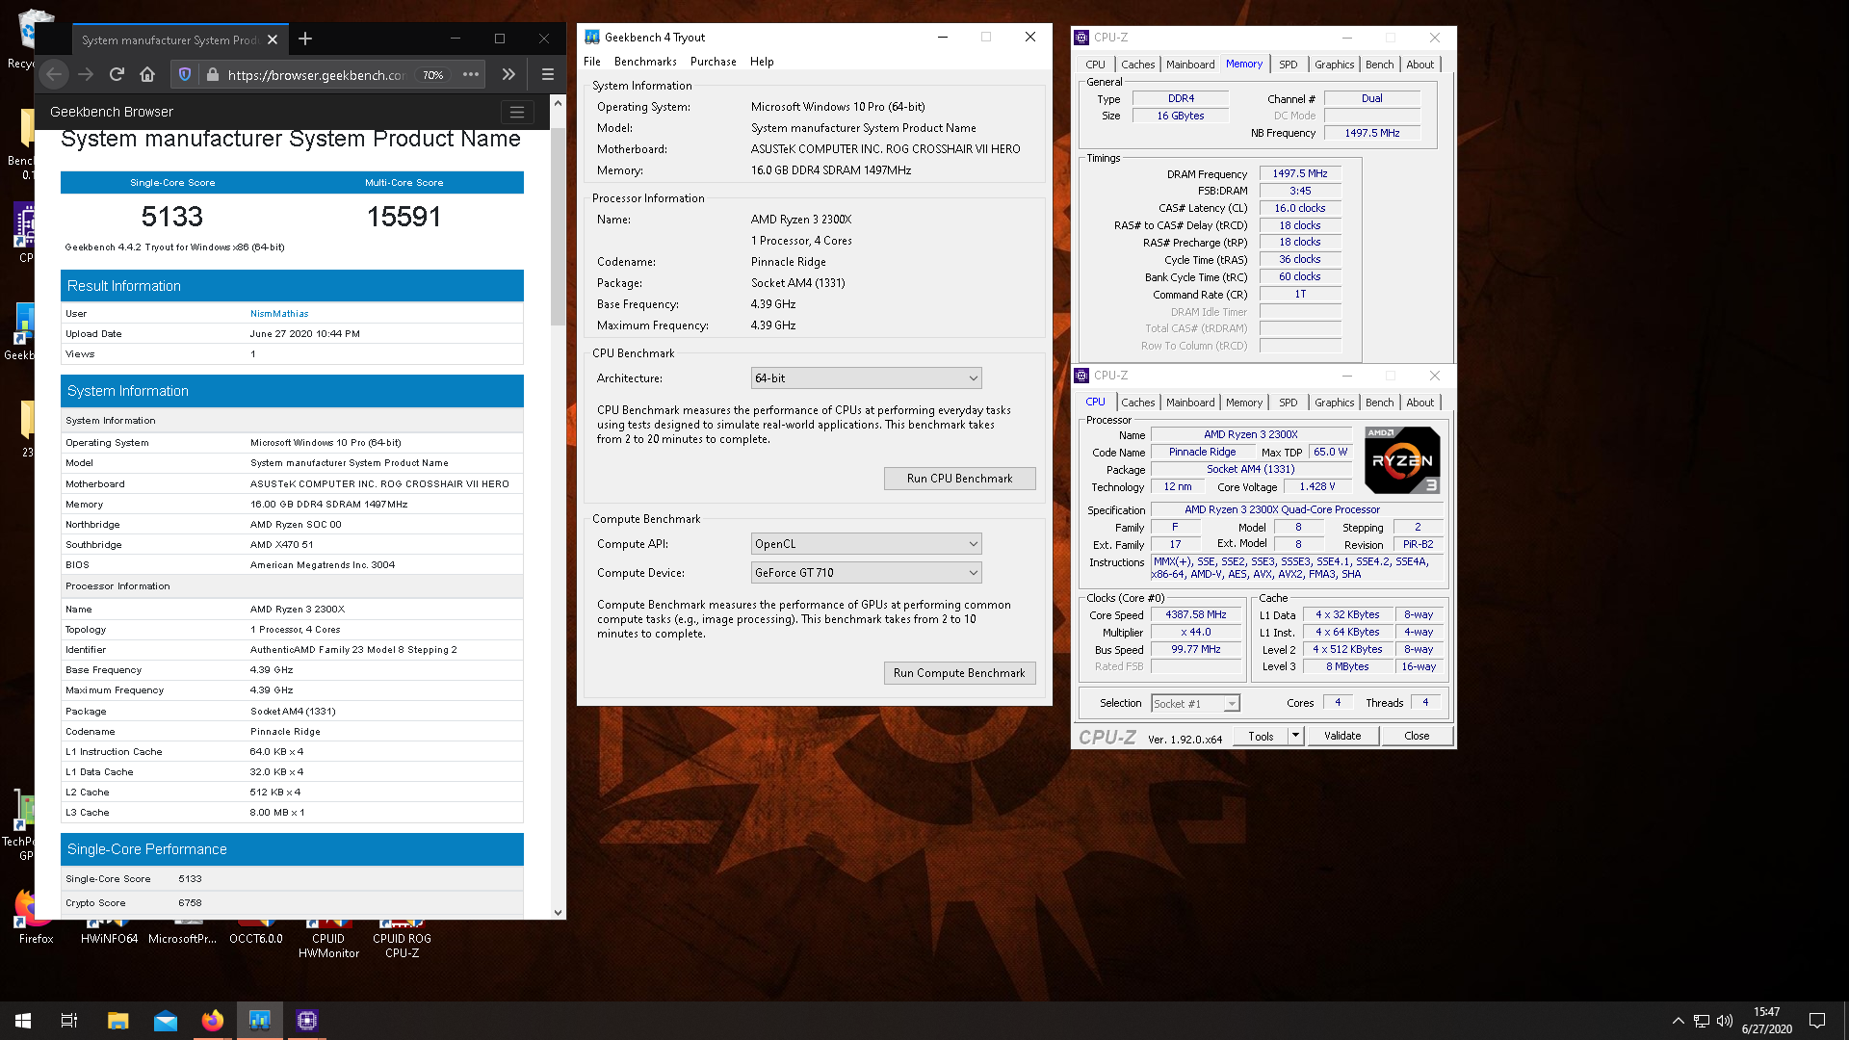Screen dimensions: 1849x1040
Task: Open Bench tab in lower CPU-Z window
Action: [1379, 403]
